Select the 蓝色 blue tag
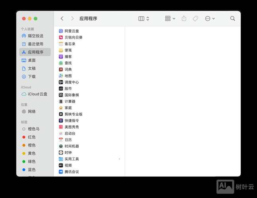 [x=35, y=170]
